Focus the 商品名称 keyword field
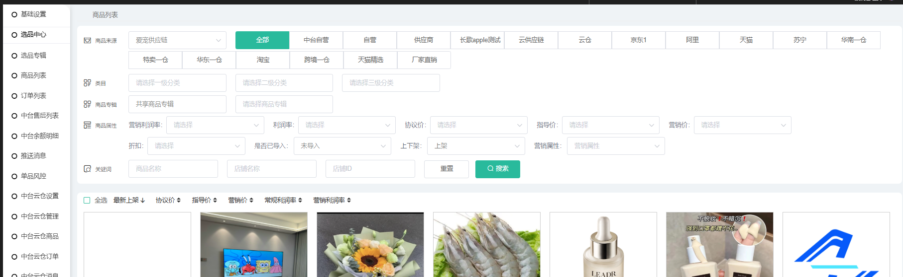The width and height of the screenshot is (903, 277). point(173,169)
